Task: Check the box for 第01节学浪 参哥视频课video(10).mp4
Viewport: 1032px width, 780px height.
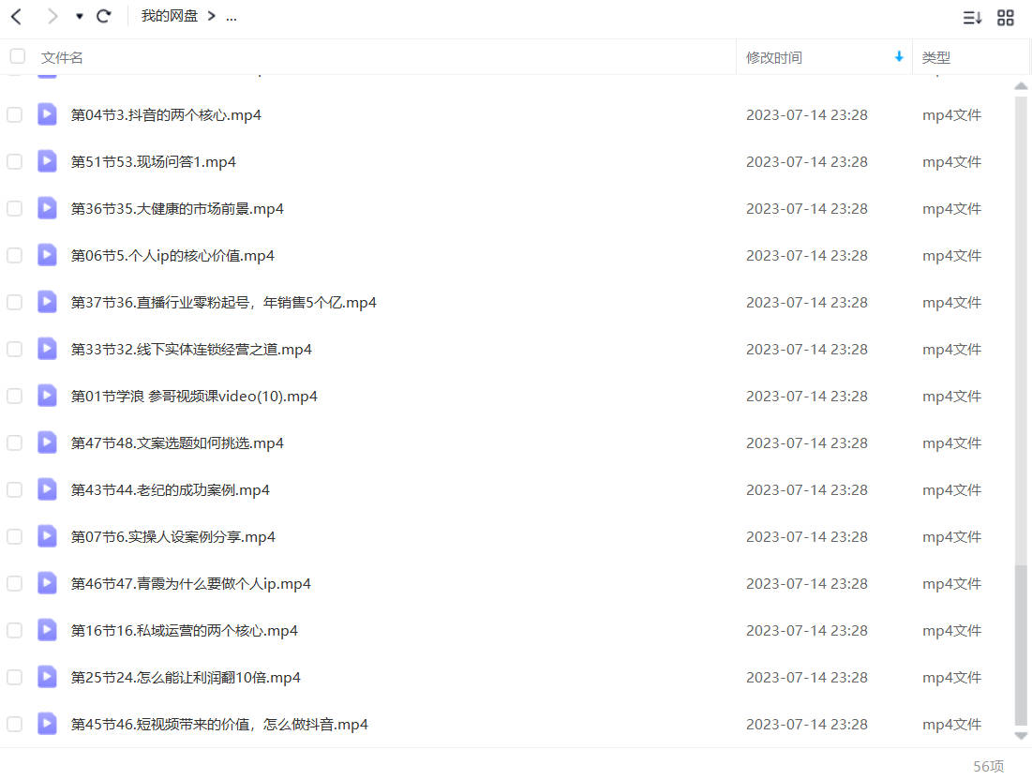Action: [14, 397]
